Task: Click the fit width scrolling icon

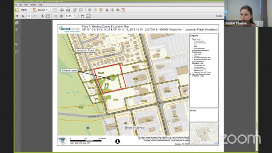Action: point(82,16)
